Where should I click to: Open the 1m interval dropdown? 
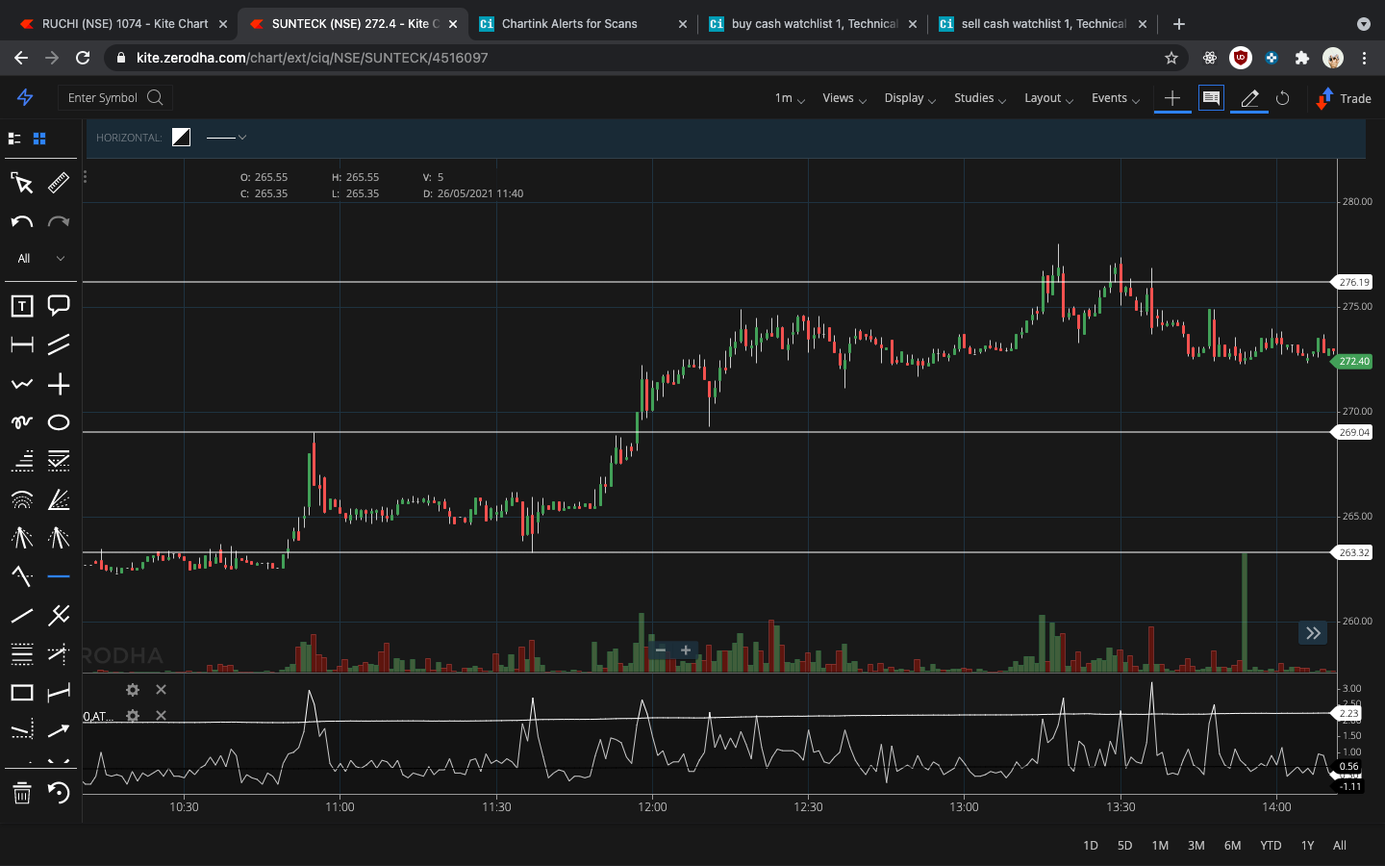coord(787,98)
